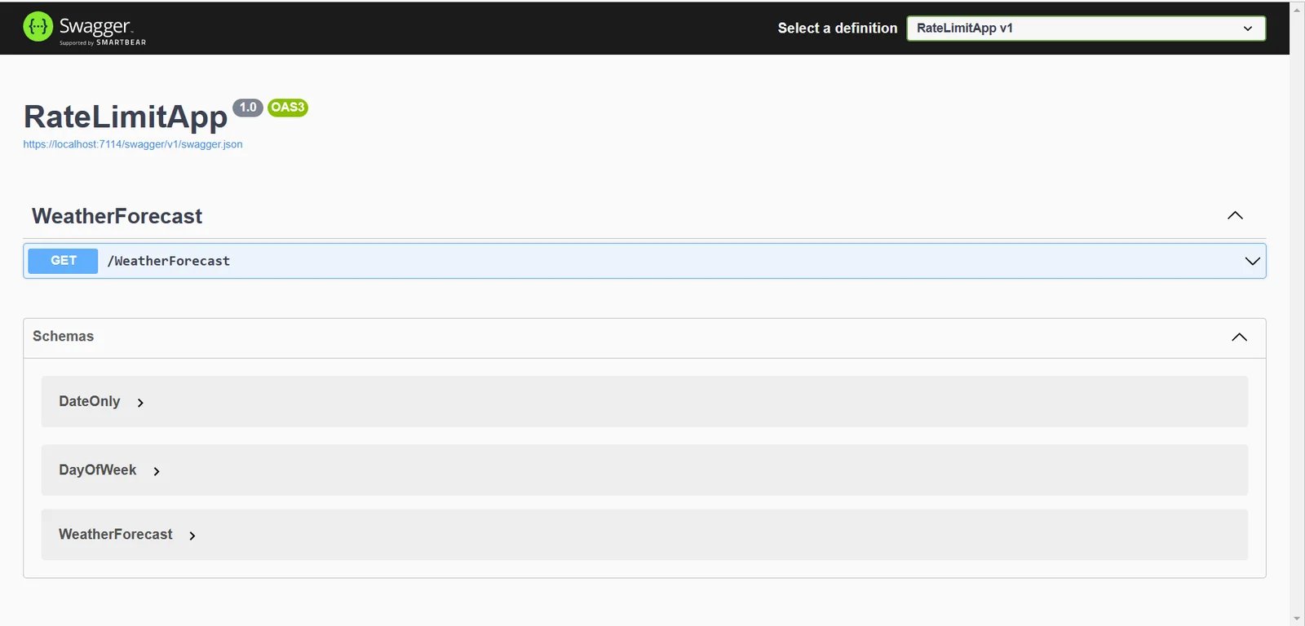Click the scrollbar up arrow

(x=1297, y=10)
